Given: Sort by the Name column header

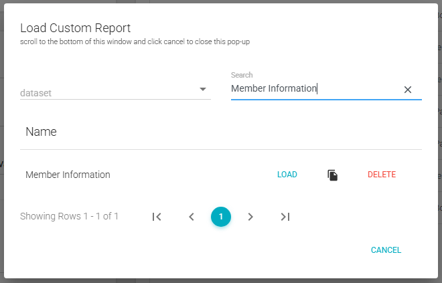Looking at the screenshot, I should [41, 132].
